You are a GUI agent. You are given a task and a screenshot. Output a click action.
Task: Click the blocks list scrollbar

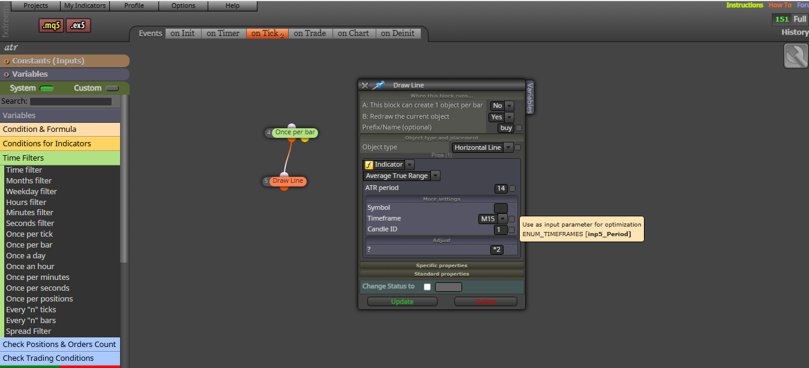pos(124,180)
